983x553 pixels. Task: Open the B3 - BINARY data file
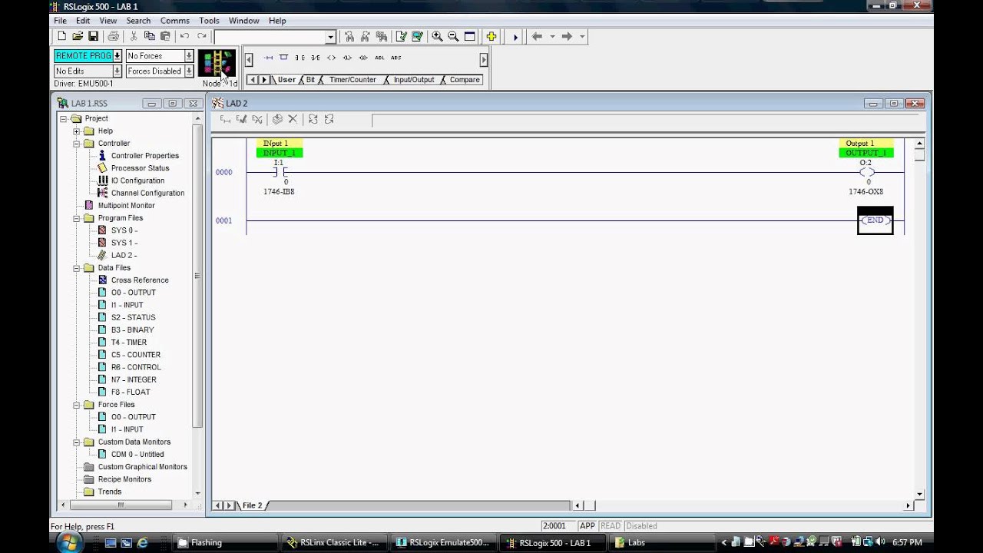click(132, 330)
